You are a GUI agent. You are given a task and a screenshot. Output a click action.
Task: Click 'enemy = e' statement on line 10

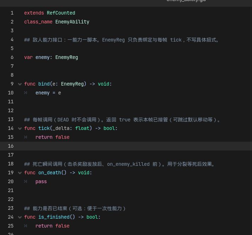tap(48, 93)
